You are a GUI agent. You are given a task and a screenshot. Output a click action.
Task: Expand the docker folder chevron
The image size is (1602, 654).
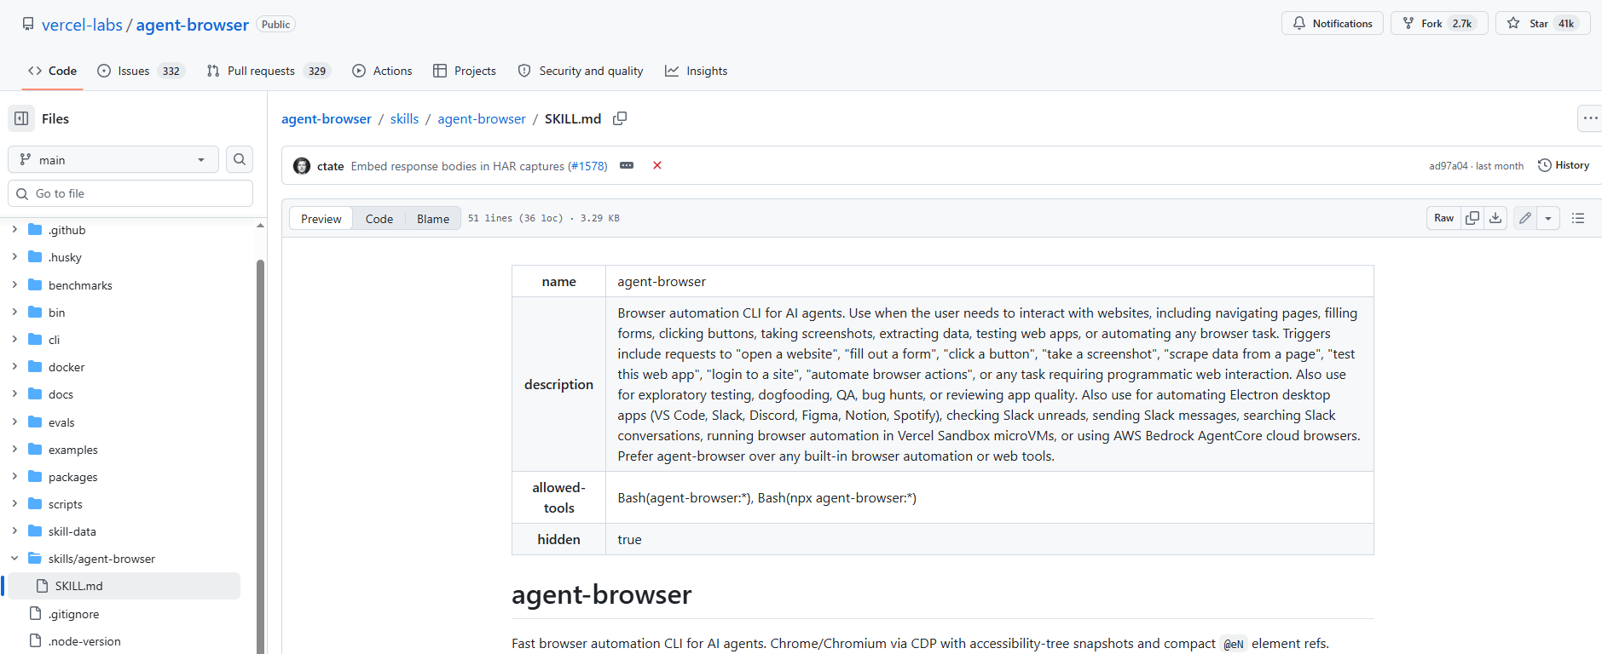14,367
